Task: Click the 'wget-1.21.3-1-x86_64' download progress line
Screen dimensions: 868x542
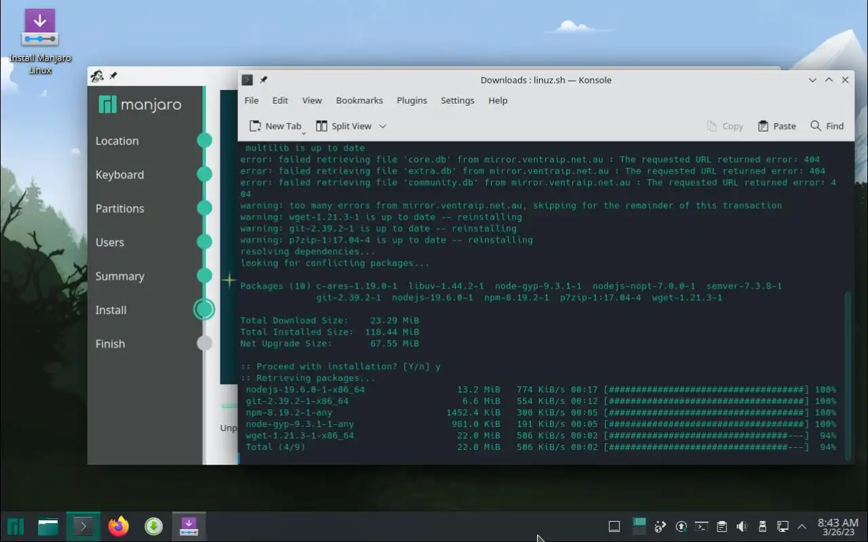Action: point(540,436)
